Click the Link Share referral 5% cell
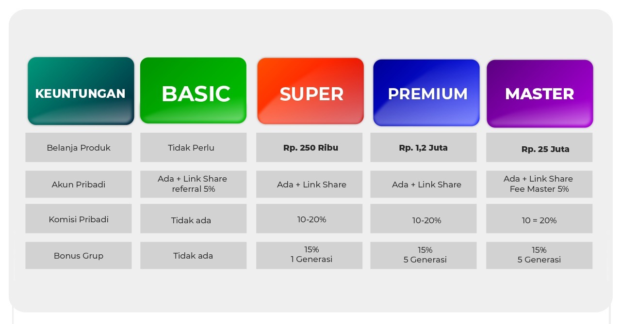This screenshot has height=324, width=621. pos(193,184)
